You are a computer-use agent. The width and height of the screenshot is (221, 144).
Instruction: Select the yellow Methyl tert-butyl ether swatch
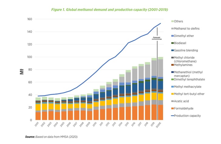tap(172, 94)
